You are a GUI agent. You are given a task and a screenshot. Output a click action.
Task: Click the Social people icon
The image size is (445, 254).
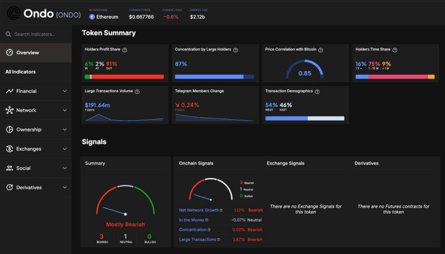click(10, 168)
